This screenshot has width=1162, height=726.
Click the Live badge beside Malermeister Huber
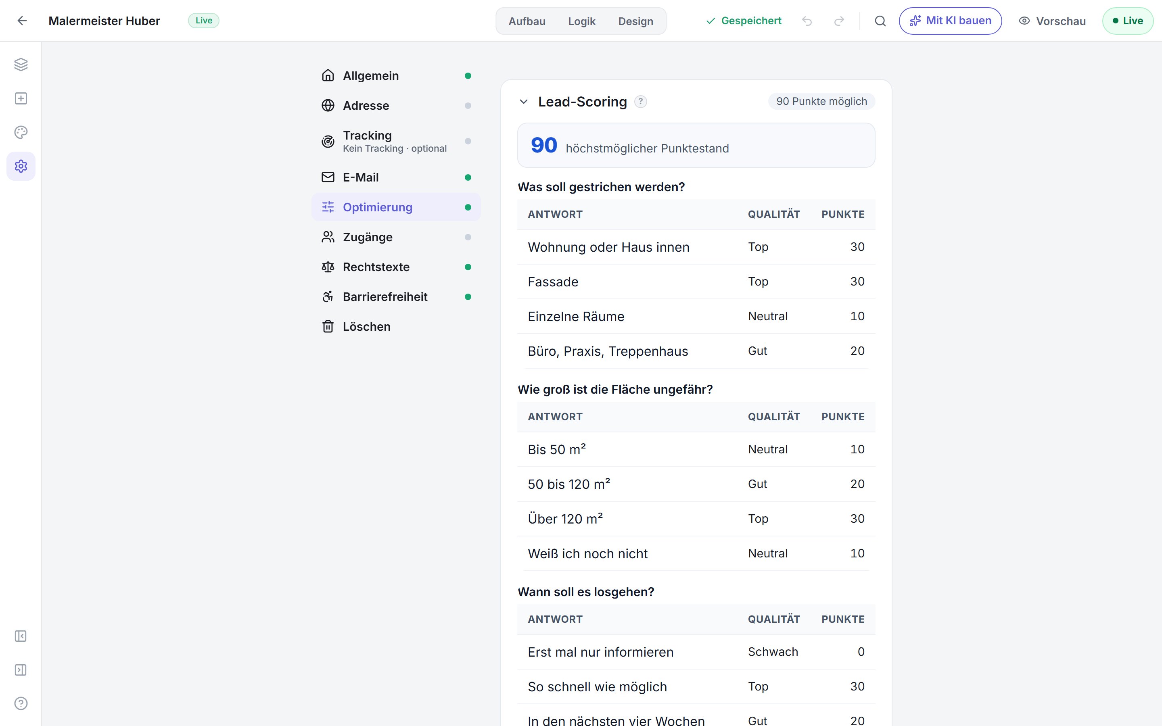point(204,21)
